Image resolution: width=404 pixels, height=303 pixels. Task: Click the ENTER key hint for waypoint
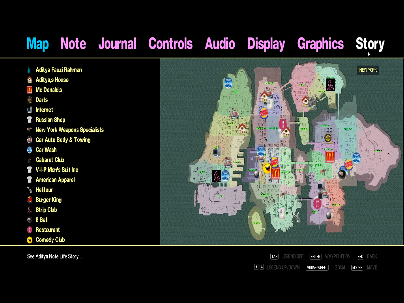[x=315, y=256]
